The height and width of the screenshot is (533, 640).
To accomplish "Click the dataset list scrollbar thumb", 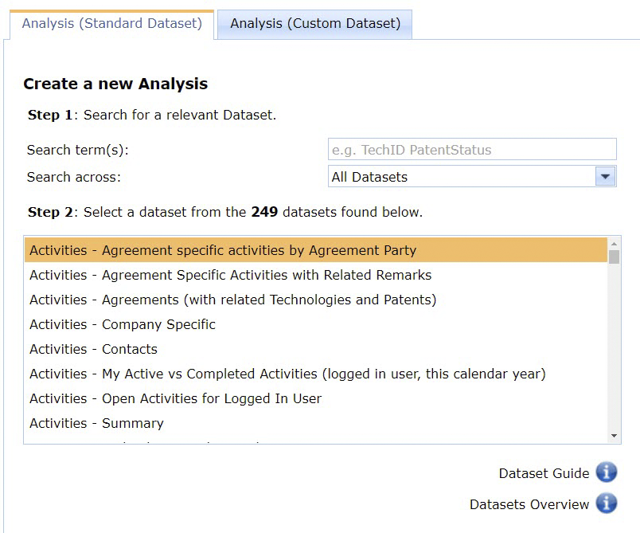I will (614, 257).
